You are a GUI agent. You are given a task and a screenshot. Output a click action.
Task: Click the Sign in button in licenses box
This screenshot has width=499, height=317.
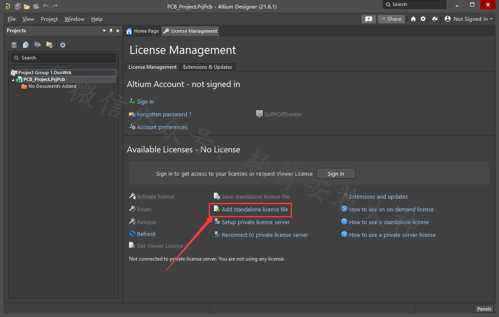click(336, 174)
